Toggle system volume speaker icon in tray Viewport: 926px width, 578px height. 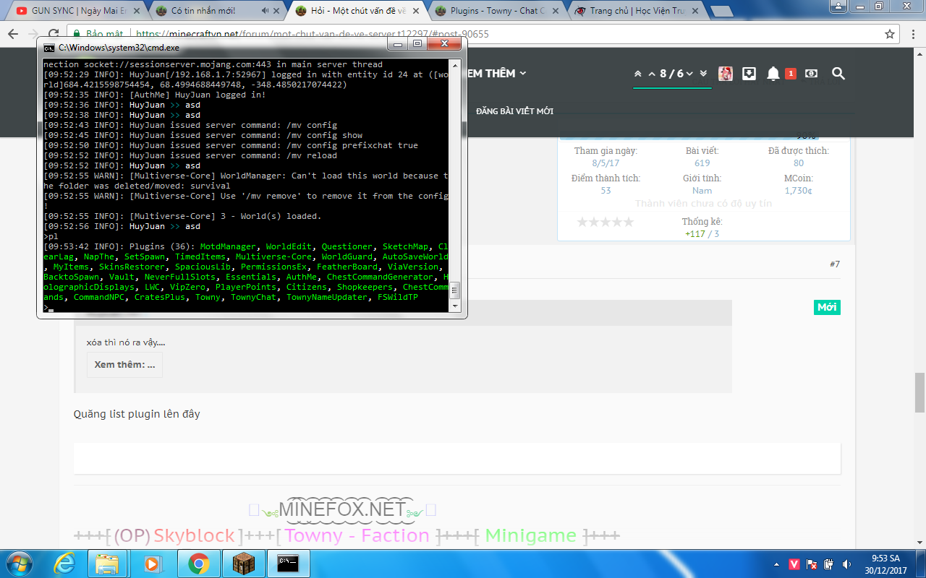click(x=847, y=564)
